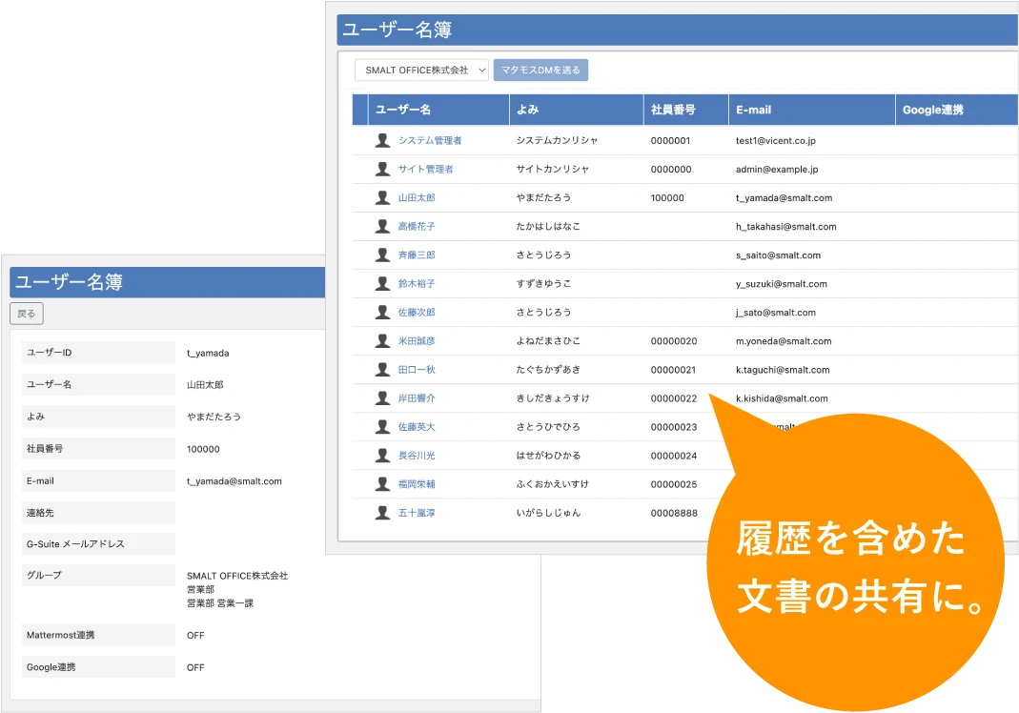Viewport: 1019px width, 713px height.
Task: Click the 社員番号 column header
Action: (672, 110)
